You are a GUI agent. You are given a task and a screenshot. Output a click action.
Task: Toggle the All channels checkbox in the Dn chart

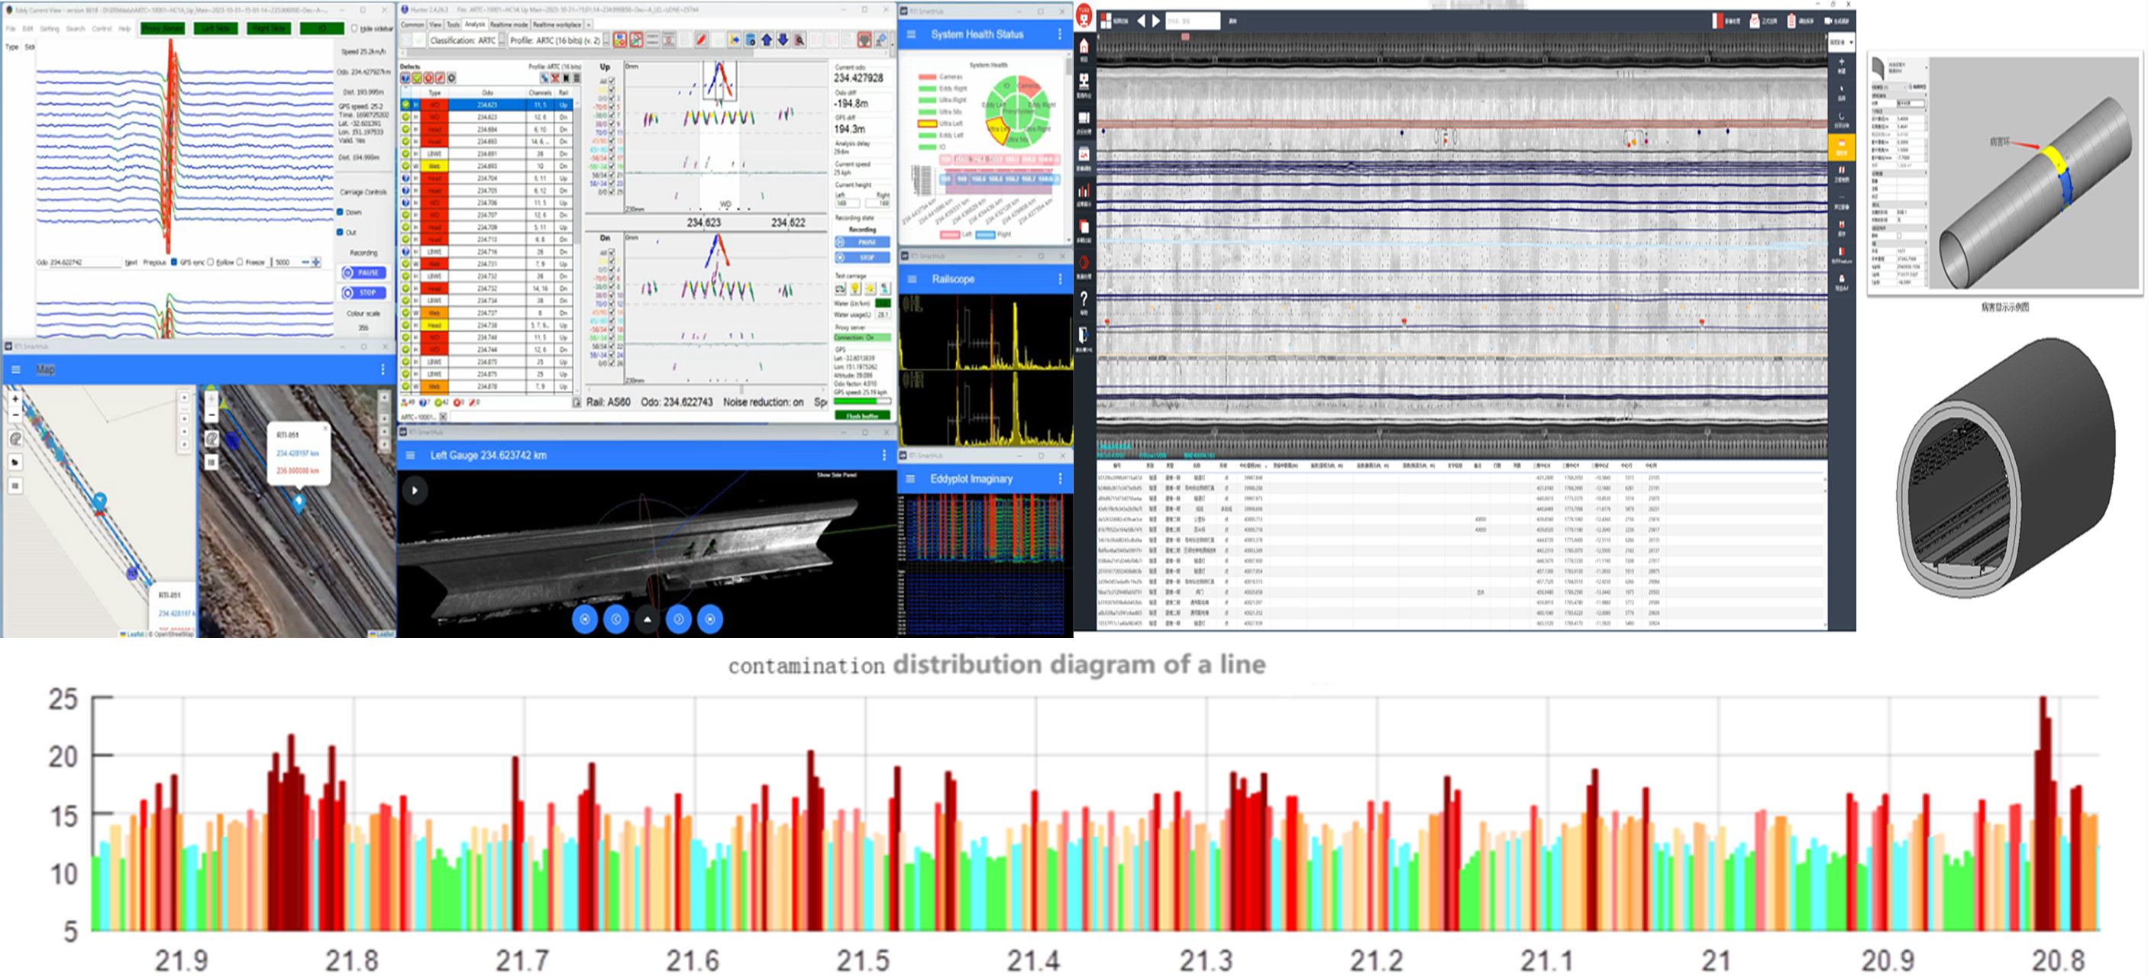tap(611, 253)
